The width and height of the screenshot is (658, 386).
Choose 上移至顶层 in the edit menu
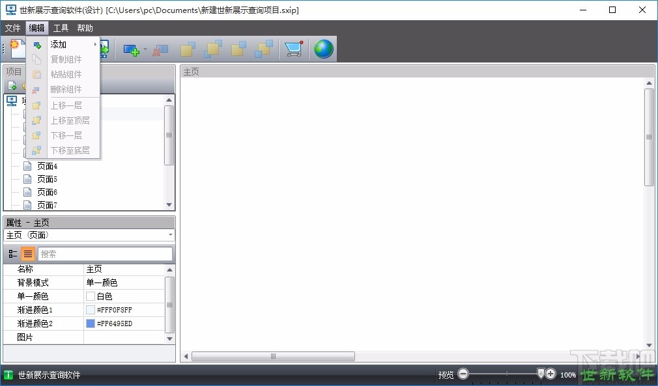click(63, 120)
